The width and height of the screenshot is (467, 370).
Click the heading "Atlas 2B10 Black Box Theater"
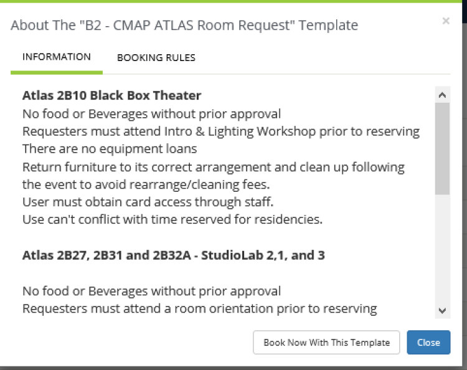pos(111,96)
